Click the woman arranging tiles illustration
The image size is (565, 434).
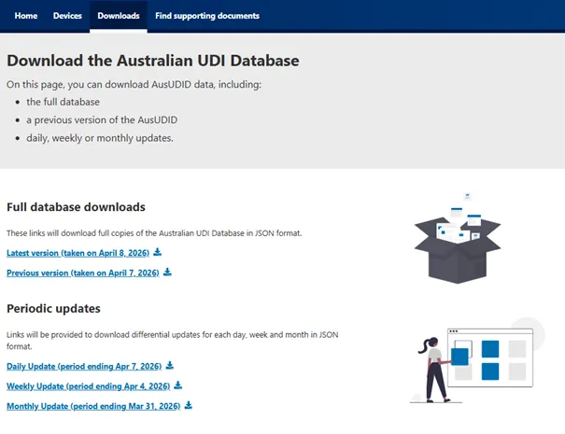tap(477, 360)
